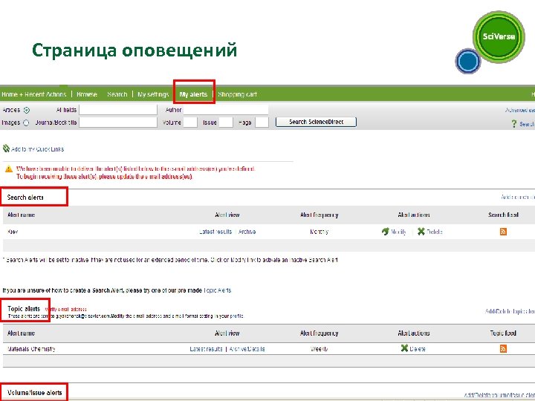Click the Add to my Quick Links link
This screenshot has height=401, width=535.
click(x=38, y=149)
